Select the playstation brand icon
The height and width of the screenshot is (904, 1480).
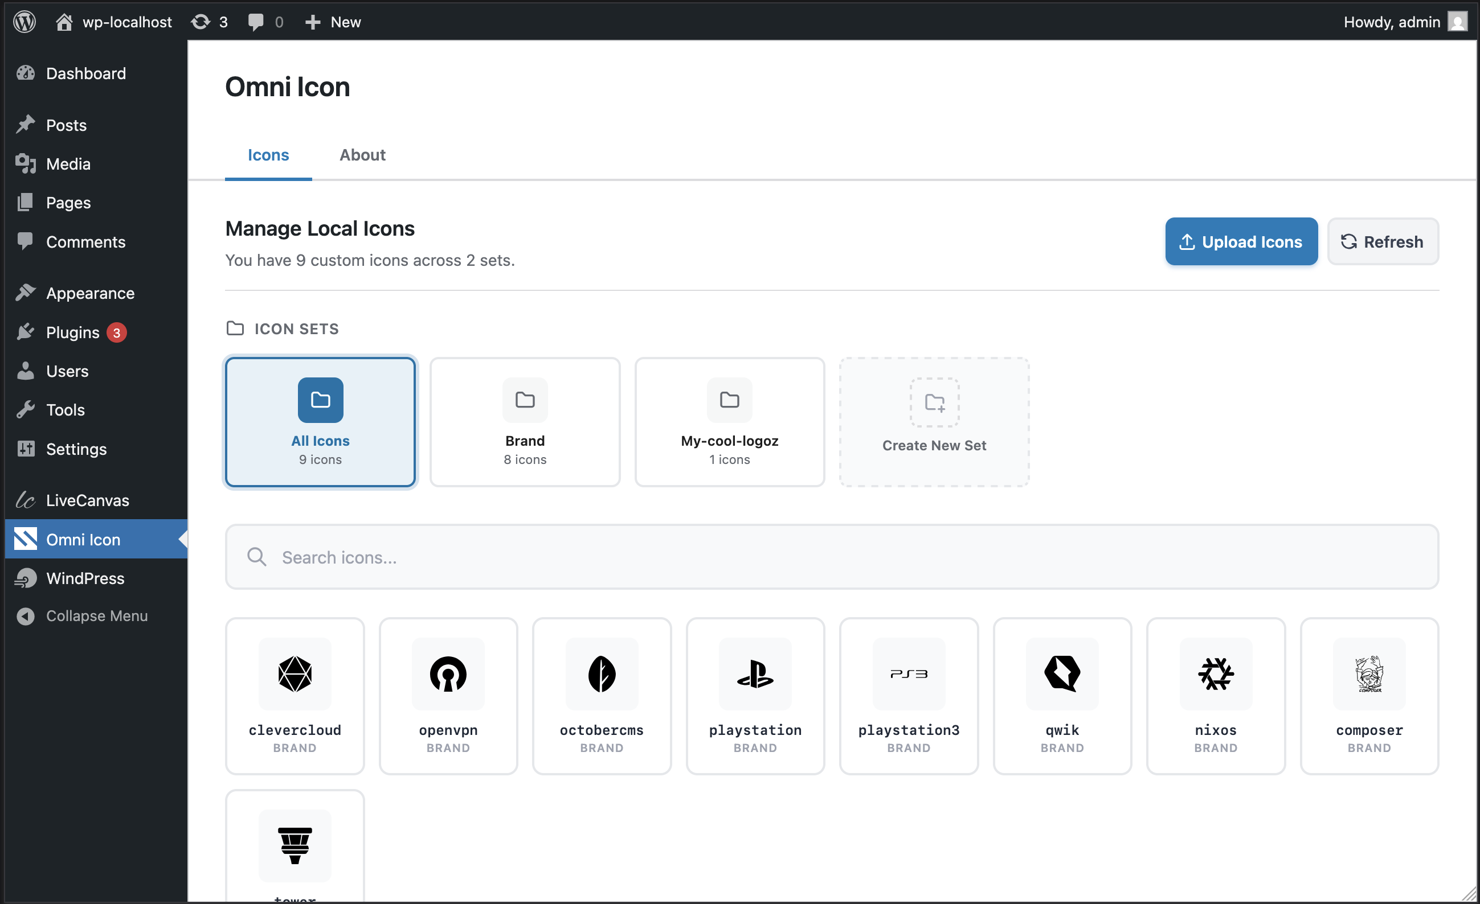pos(754,696)
